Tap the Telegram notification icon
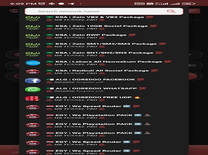208x155 pixels. (x=71, y=4)
